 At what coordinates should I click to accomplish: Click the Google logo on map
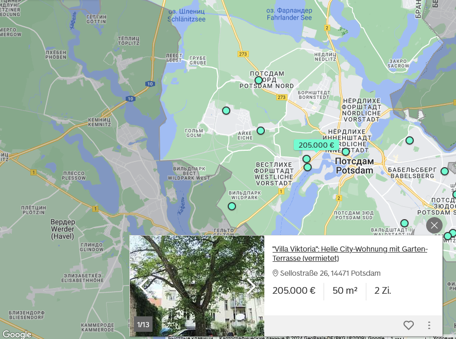point(17,334)
